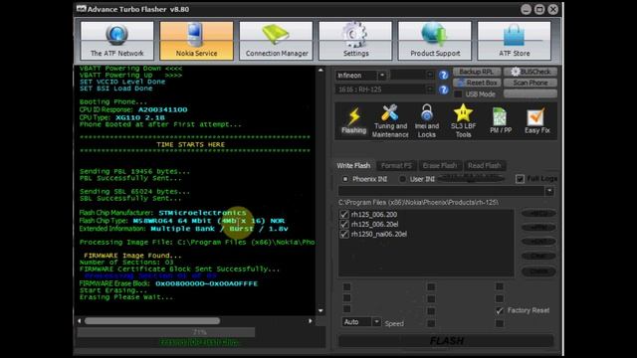Click the BUSCheck button

point(531,72)
